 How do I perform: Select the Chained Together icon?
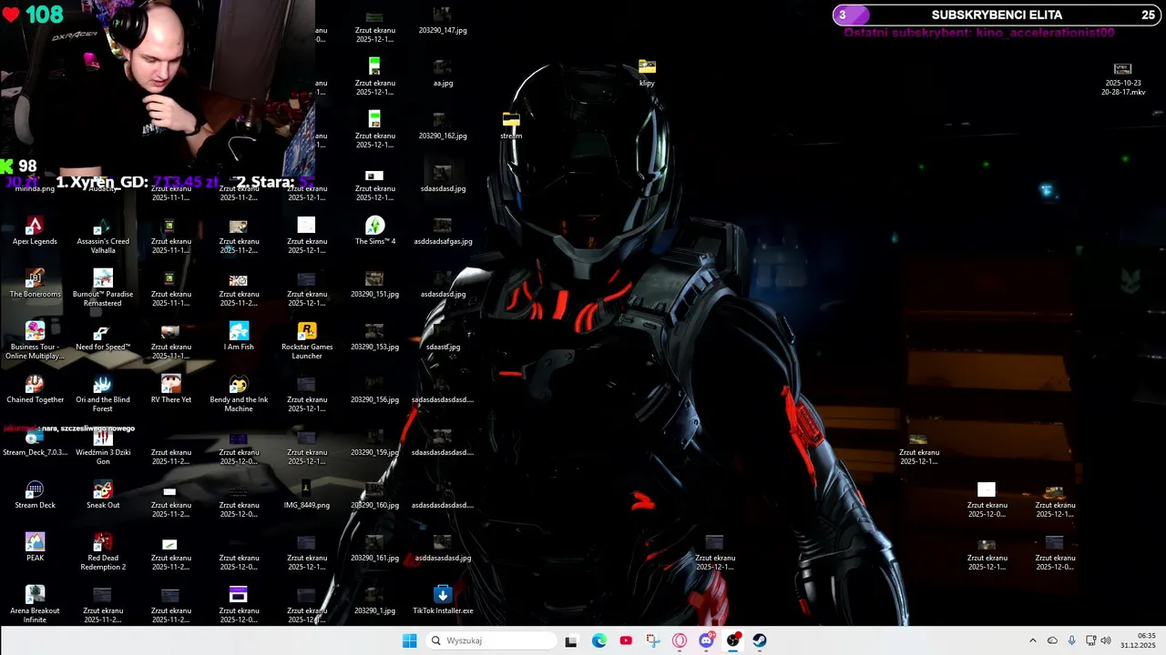[35, 389]
